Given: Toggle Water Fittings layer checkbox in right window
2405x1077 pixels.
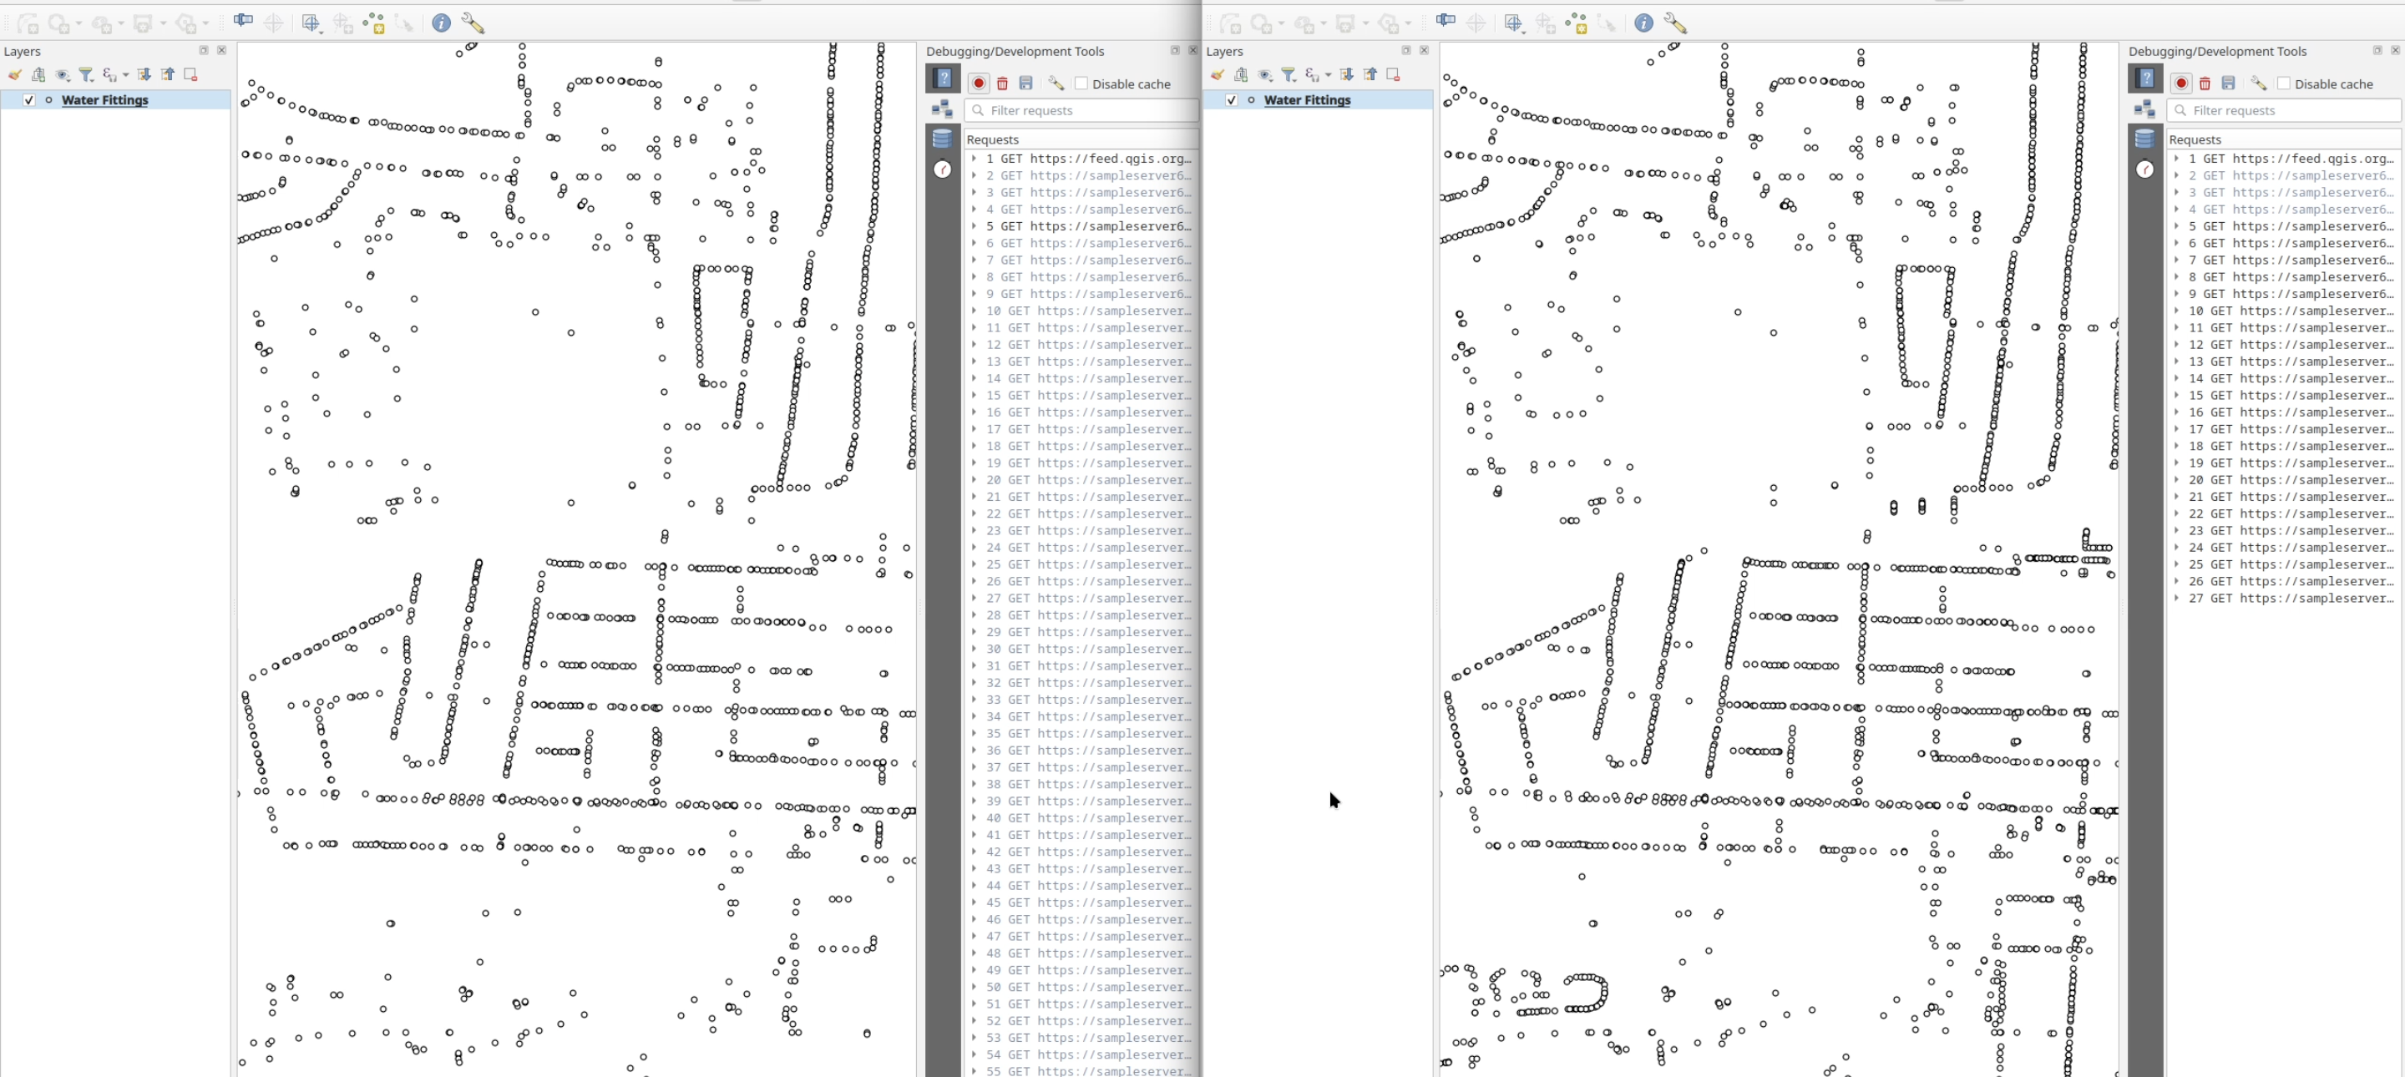Looking at the screenshot, I should click(1232, 100).
